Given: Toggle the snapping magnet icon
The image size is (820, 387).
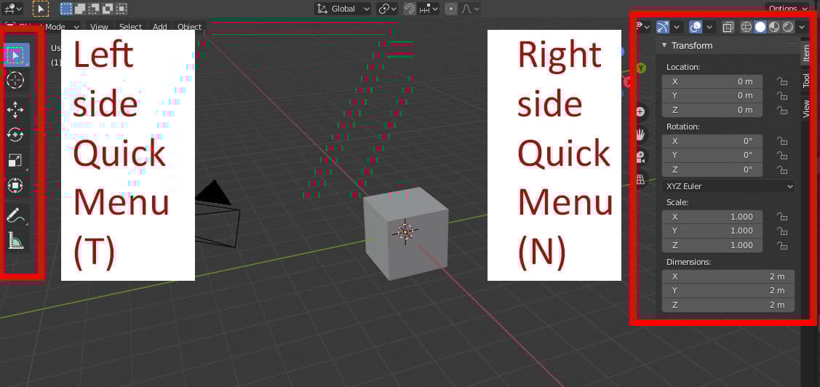Looking at the screenshot, I should click(410, 9).
